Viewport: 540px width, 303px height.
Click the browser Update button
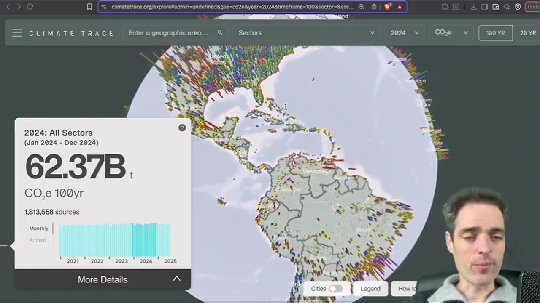pyautogui.click(x=532, y=7)
